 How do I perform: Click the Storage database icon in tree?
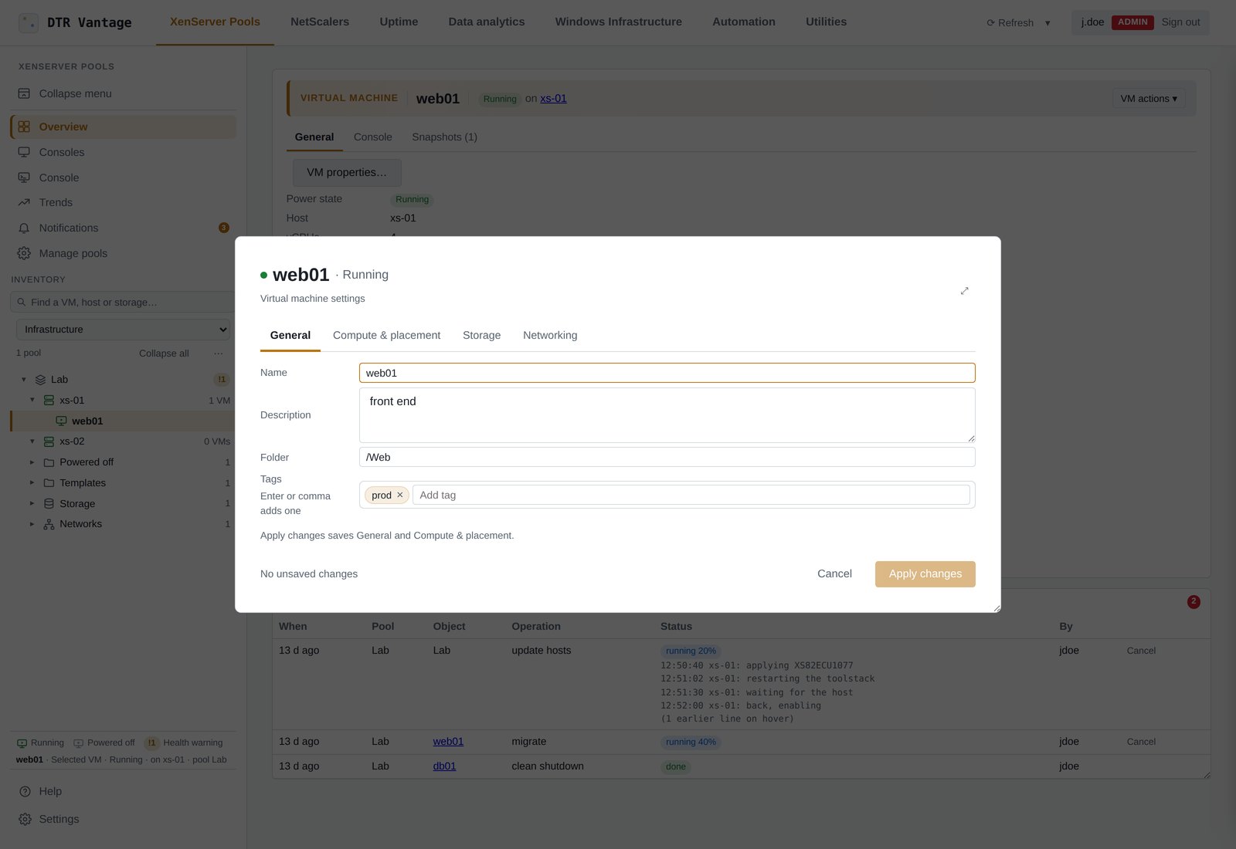coord(49,503)
